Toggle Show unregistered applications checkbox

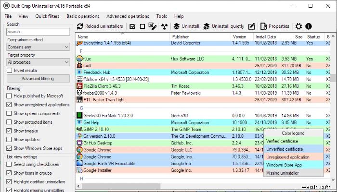pyautogui.click(x=9, y=105)
